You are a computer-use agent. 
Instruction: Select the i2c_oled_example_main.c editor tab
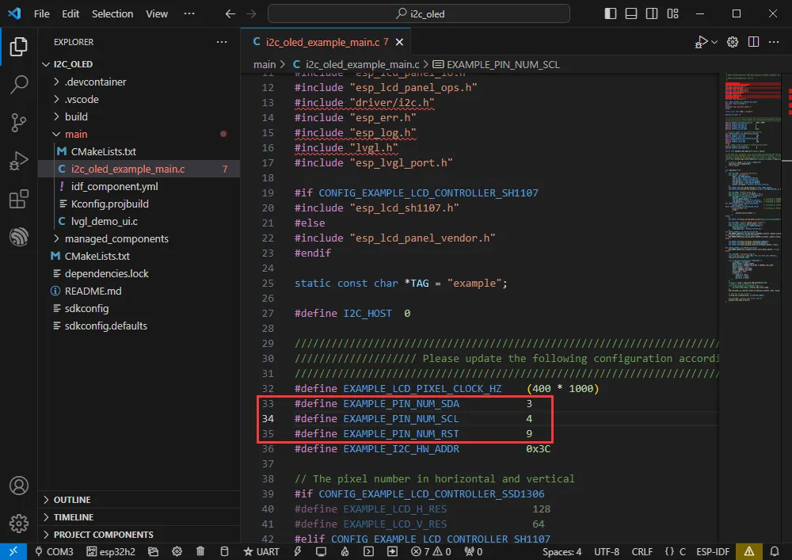tap(323, 42)
